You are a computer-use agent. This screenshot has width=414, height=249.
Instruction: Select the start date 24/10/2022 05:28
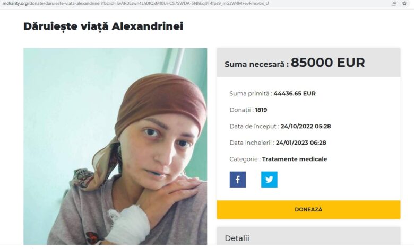pos(306,127)
